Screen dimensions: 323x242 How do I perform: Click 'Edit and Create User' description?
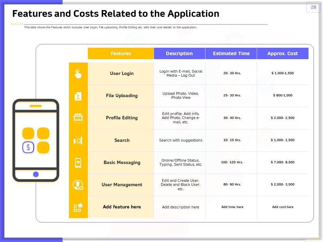point(181,185)
